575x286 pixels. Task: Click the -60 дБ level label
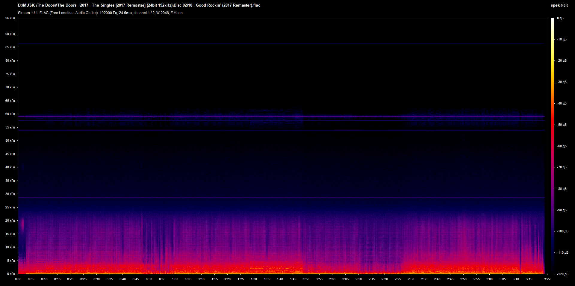point(562,146)
